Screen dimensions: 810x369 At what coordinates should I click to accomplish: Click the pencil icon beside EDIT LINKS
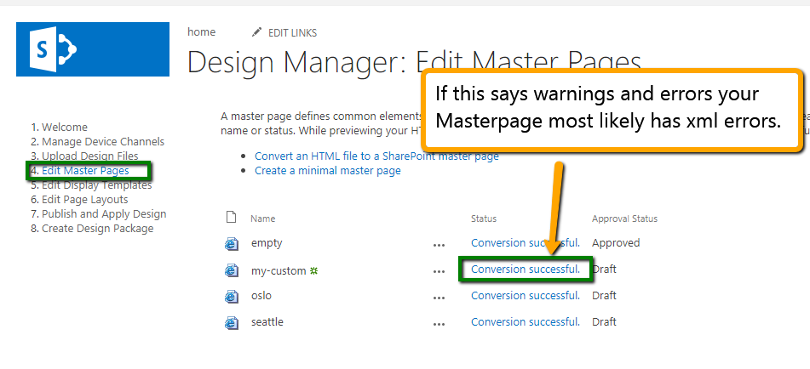[x=256, y=32]
